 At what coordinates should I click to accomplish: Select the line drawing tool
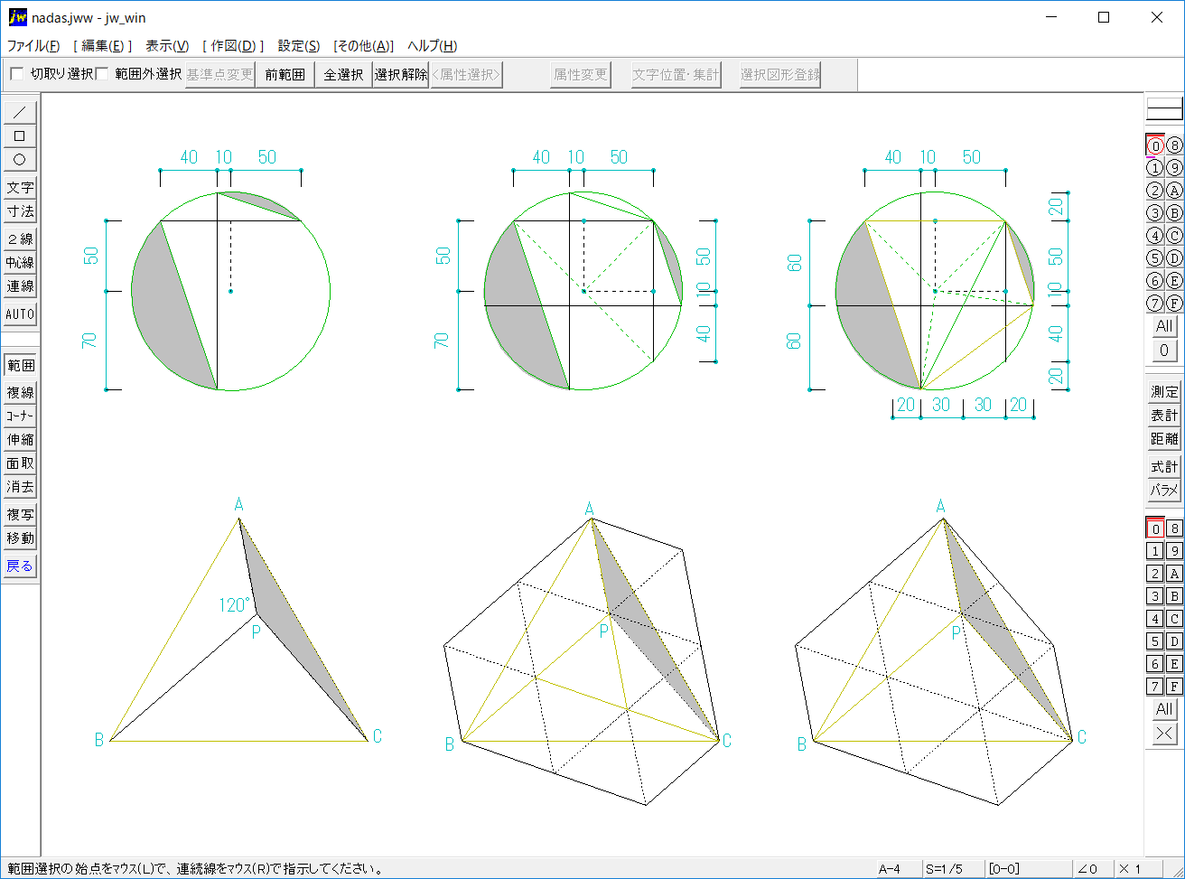pyautogui.click(x=20, y=113)
